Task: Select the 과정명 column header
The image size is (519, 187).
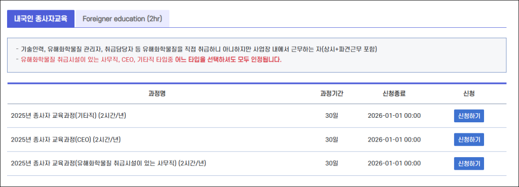Action: click(157, 93)
